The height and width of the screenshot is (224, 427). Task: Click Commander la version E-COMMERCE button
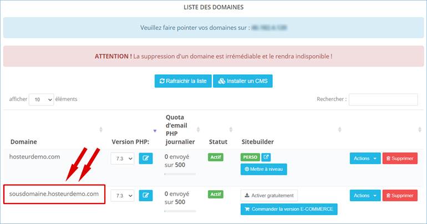288,209
